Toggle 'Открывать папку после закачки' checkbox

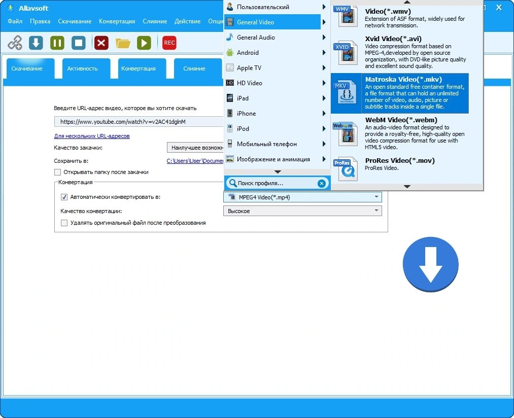(x=58, y=172)
